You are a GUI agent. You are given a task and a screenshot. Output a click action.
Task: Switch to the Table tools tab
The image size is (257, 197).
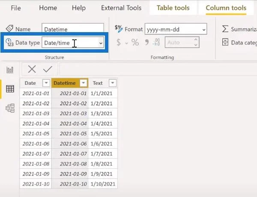tap(173, 8)
